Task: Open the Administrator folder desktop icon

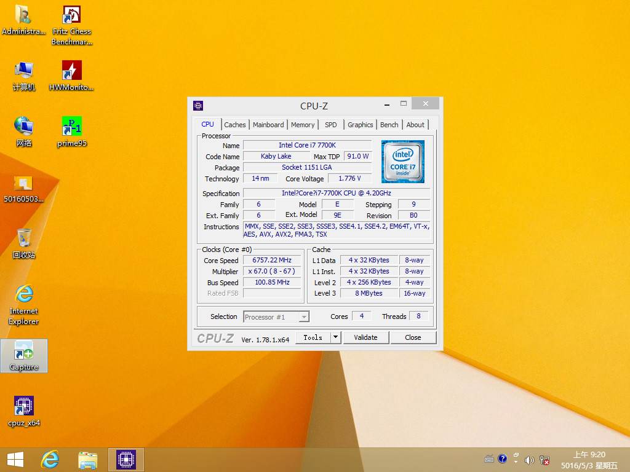Action: (23, 20)
